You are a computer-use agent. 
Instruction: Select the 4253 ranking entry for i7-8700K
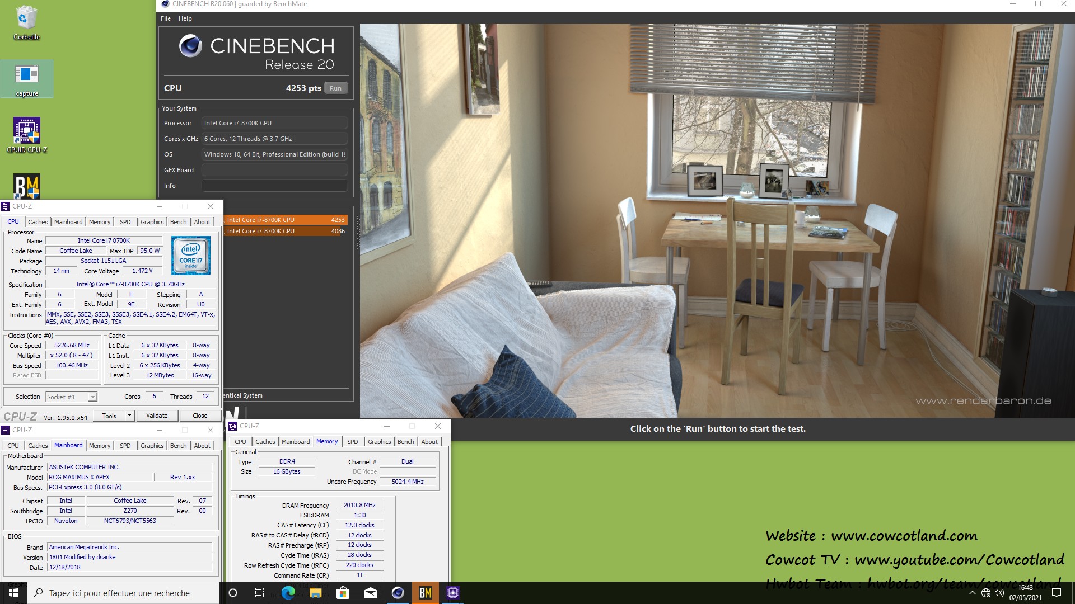coord(286,220)
